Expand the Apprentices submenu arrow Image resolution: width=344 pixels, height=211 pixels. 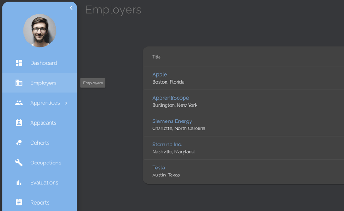[x=66, y=103]
